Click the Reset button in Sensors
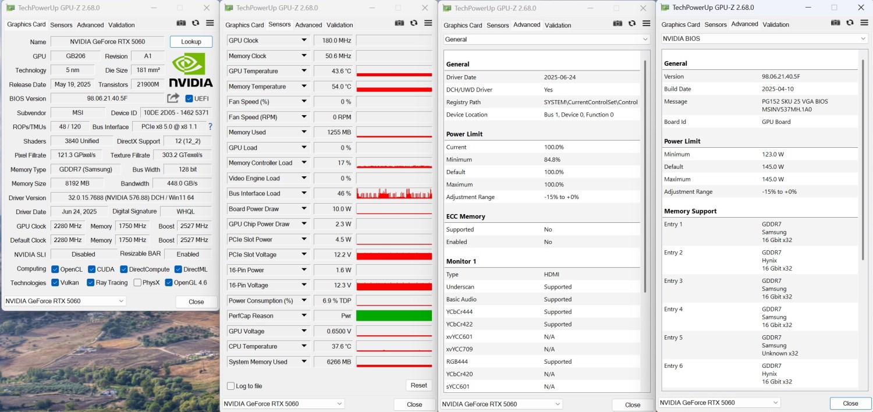 [418, 385]
